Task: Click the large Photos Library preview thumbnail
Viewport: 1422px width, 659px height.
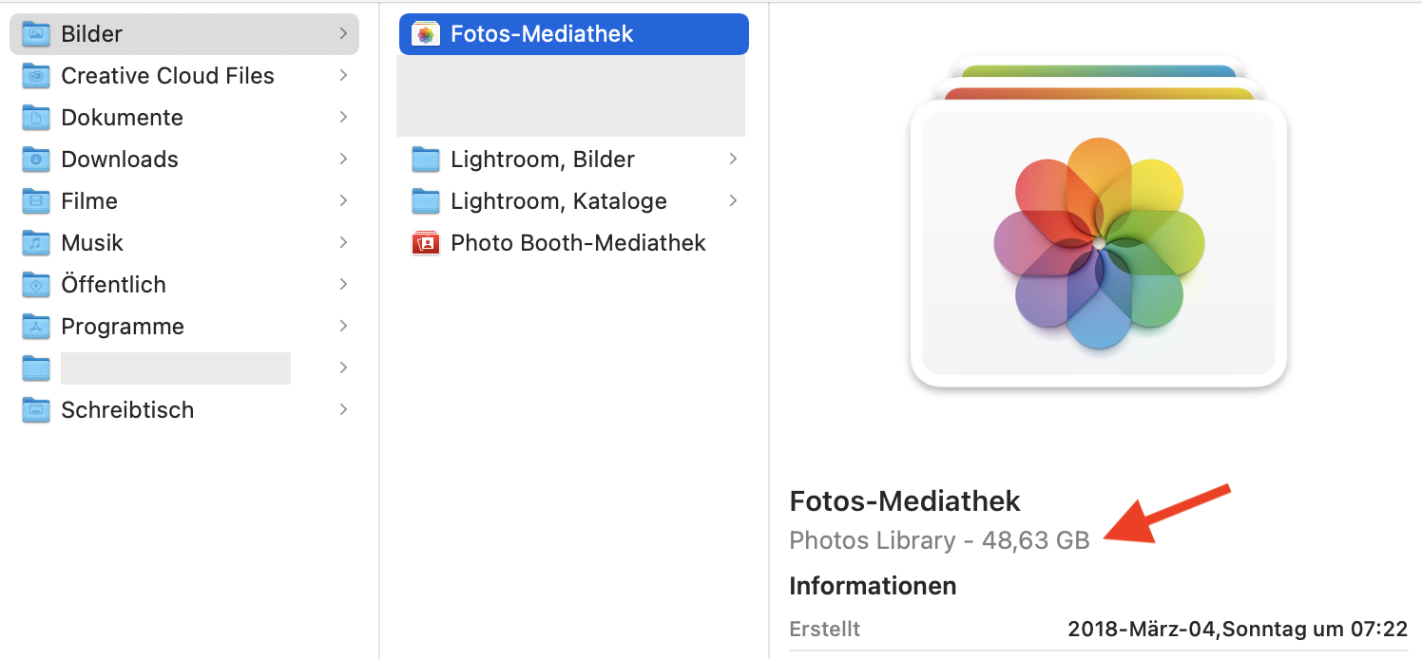Action: click(1098, 237)
